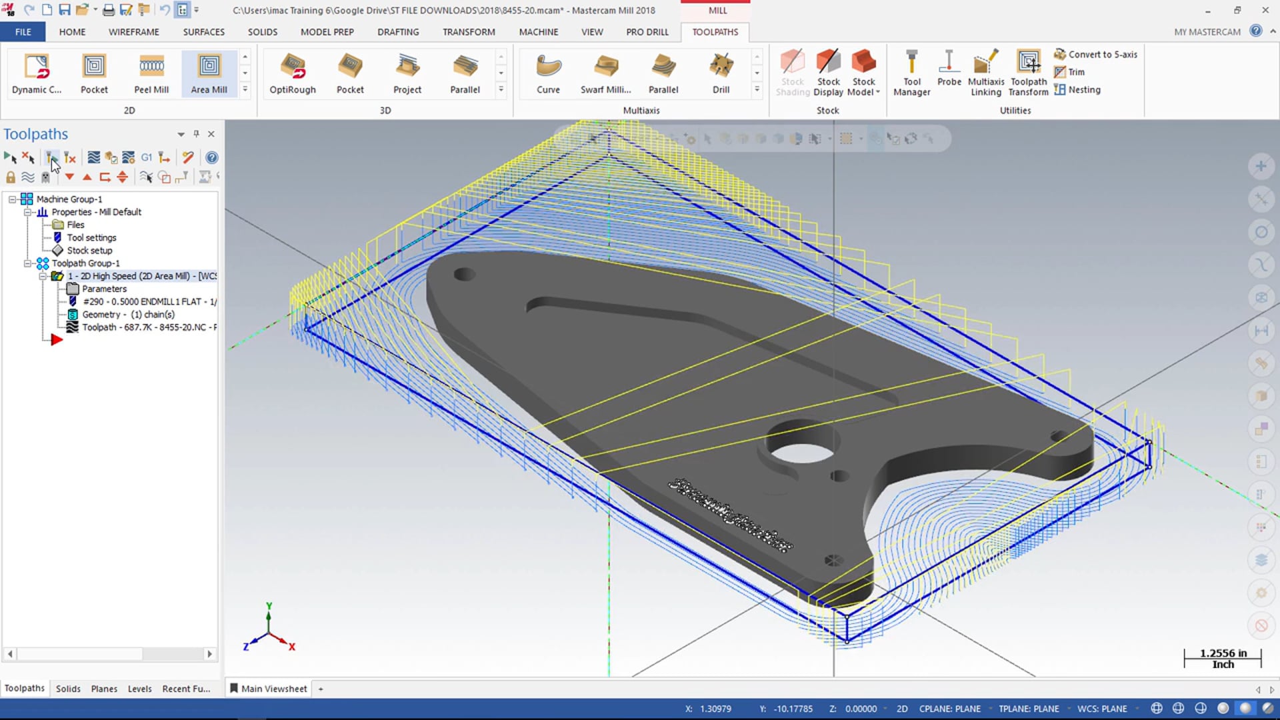Viewport: 1280px width, 720px height.
Task: Click the Pocket toolpath icon in 2D
Action: click(x=94, y=72)
